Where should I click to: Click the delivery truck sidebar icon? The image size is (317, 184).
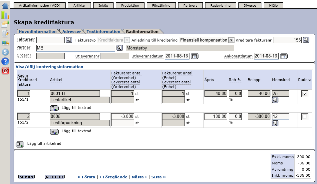point(5,43)
